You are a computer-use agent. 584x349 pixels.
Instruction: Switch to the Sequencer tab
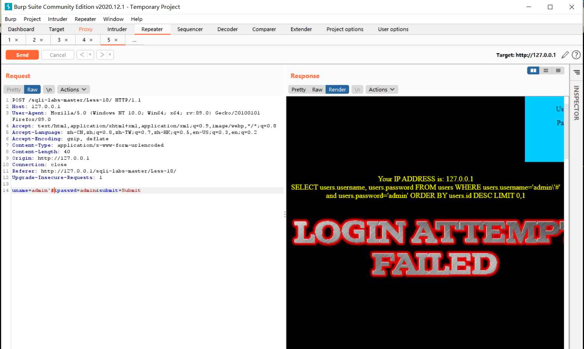click(x=190, y=29)
